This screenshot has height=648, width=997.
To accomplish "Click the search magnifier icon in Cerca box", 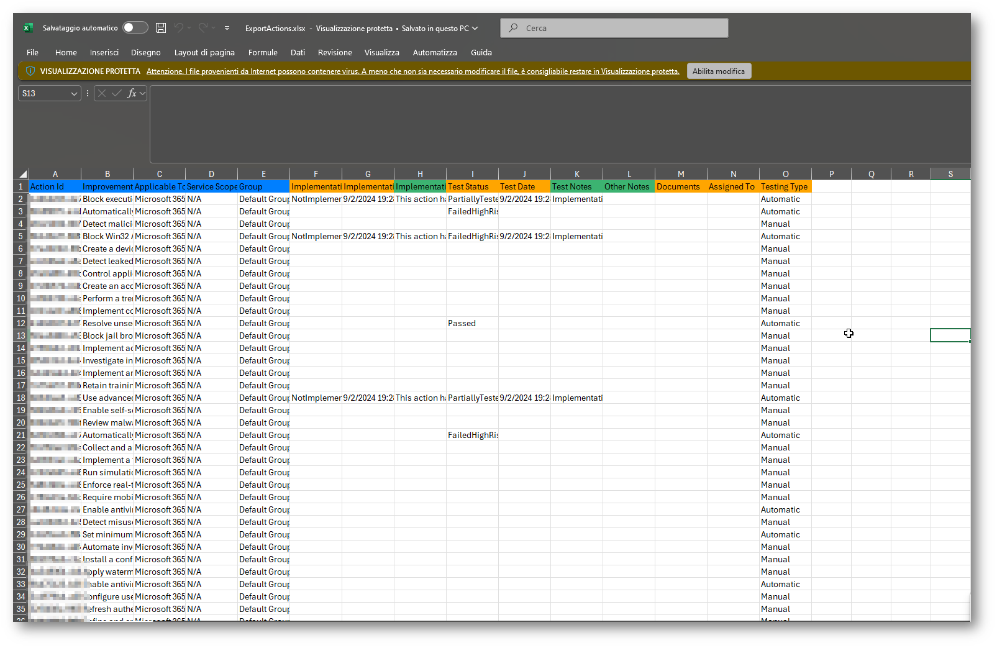I will (x=513, y=28).
